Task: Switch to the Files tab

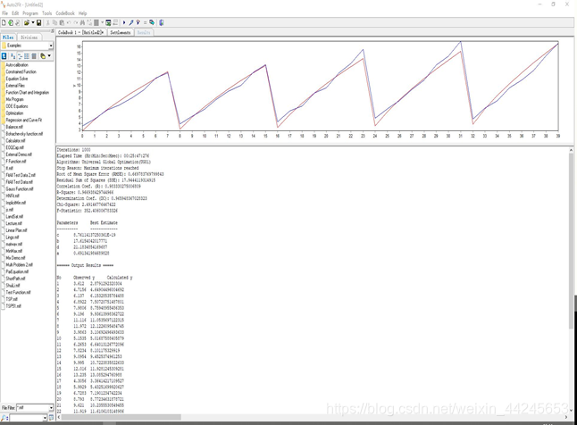Action: point(8,37)
